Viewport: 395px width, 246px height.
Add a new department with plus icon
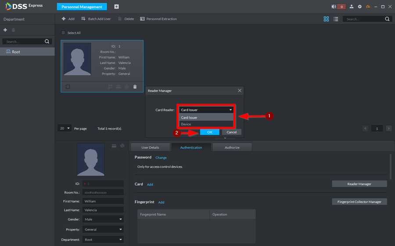tap(5, 30)
